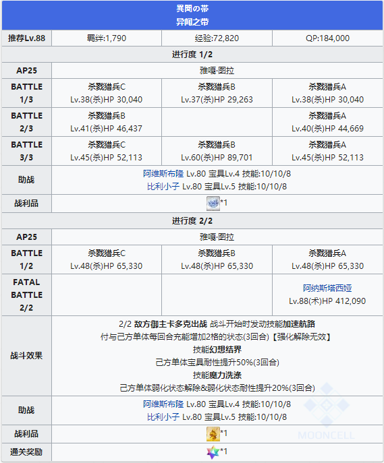Click the BATTLE 1/3 row label
This screenshot has height=463, width=384.
(26, 93)
